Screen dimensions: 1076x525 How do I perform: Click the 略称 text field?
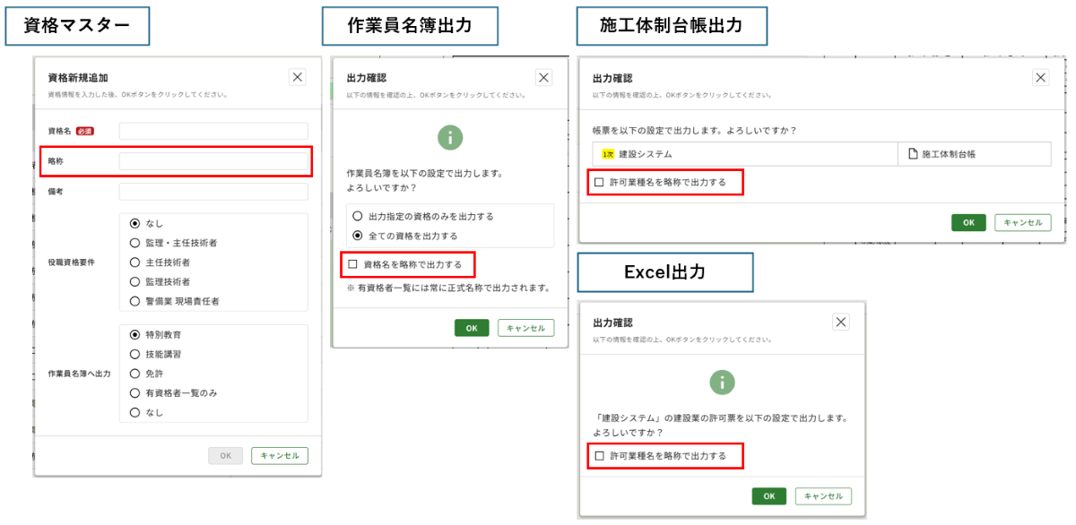tap(213, 161)
